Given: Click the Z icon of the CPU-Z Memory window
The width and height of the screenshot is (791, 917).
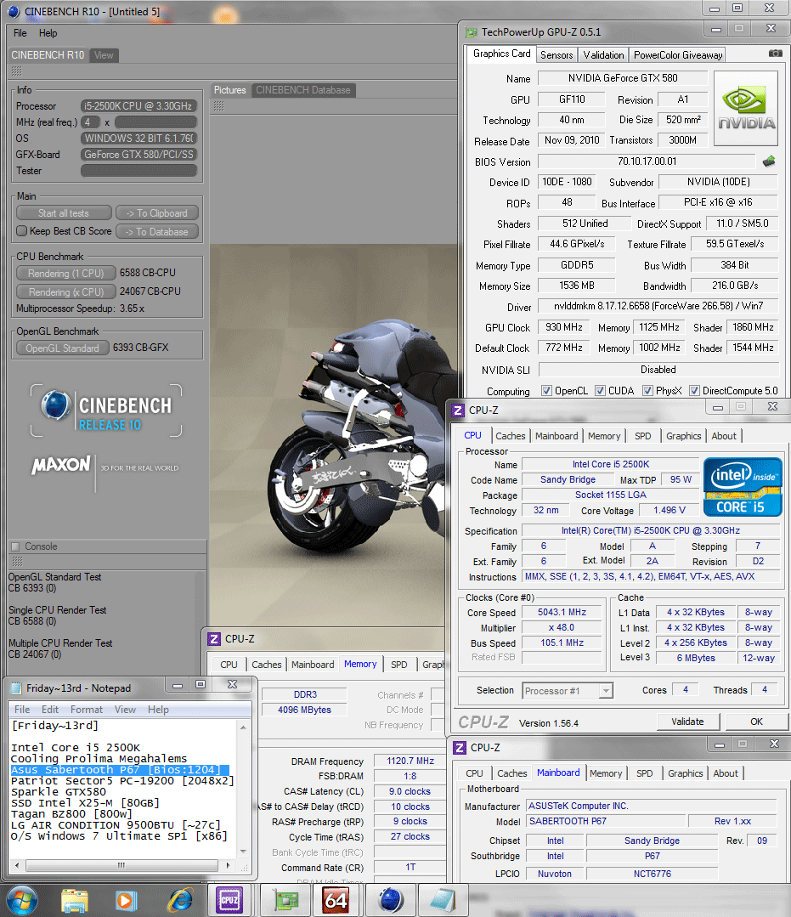Looking at the screenshot, I should (214, 638).
